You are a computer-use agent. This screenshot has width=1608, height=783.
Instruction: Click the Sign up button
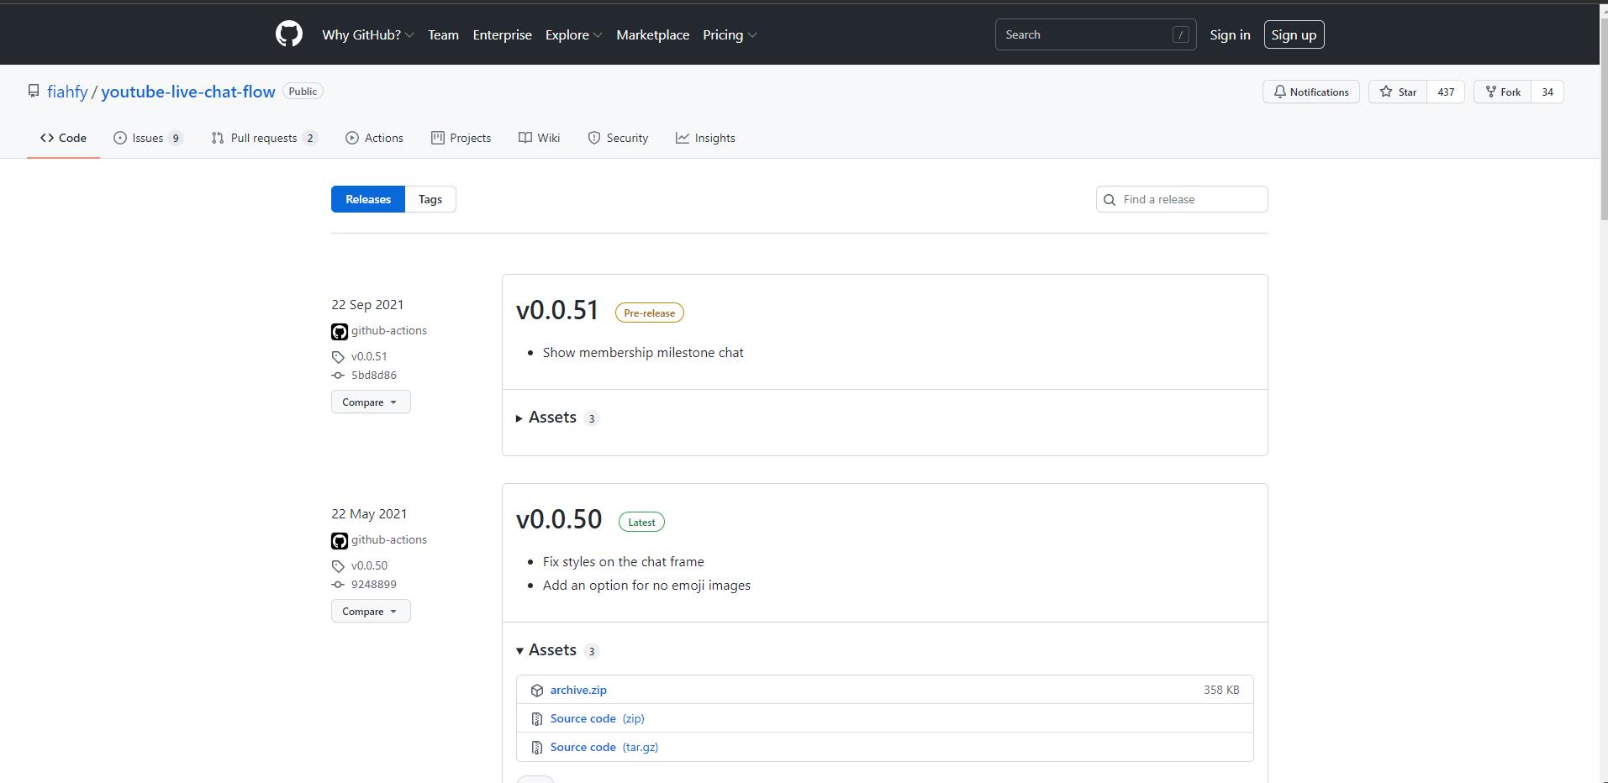[1294, 34]
